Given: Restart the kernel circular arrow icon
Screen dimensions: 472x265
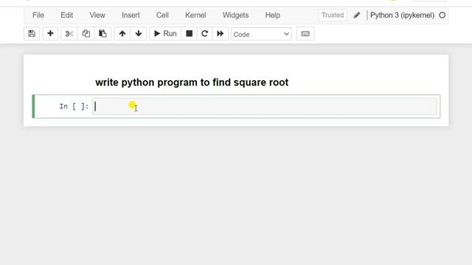Looking at the screenshot, I should pyautogui.click(x=205, y=34).
